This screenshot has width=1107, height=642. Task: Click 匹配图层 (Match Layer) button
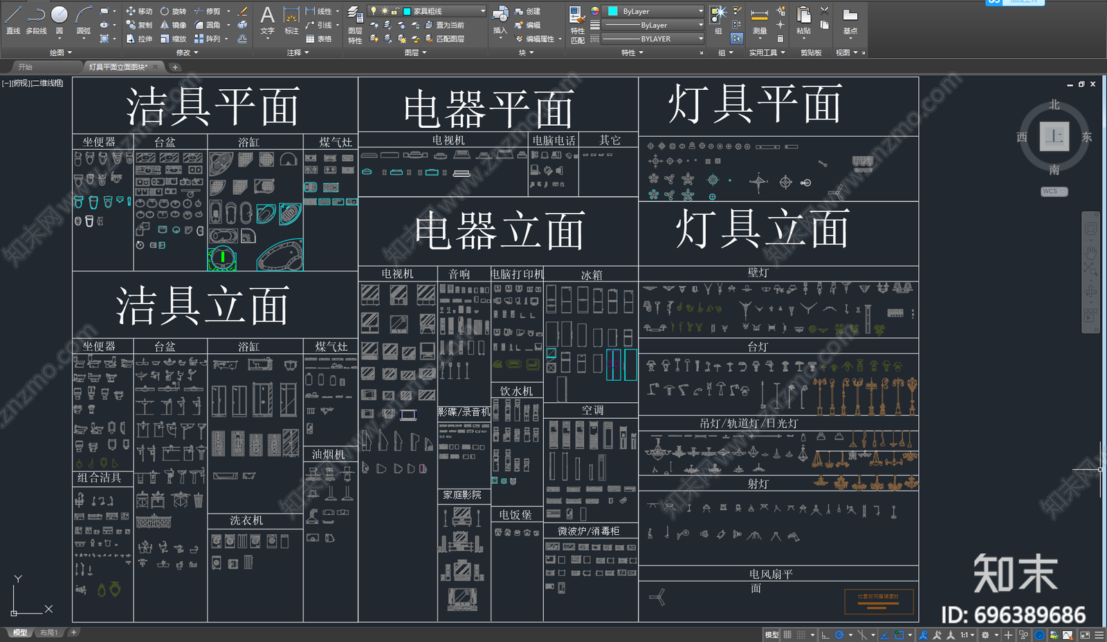(444, 39)
